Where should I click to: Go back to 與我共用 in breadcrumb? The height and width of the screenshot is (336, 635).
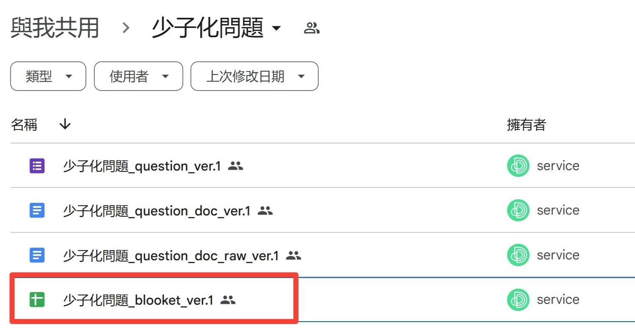point(55,28)
